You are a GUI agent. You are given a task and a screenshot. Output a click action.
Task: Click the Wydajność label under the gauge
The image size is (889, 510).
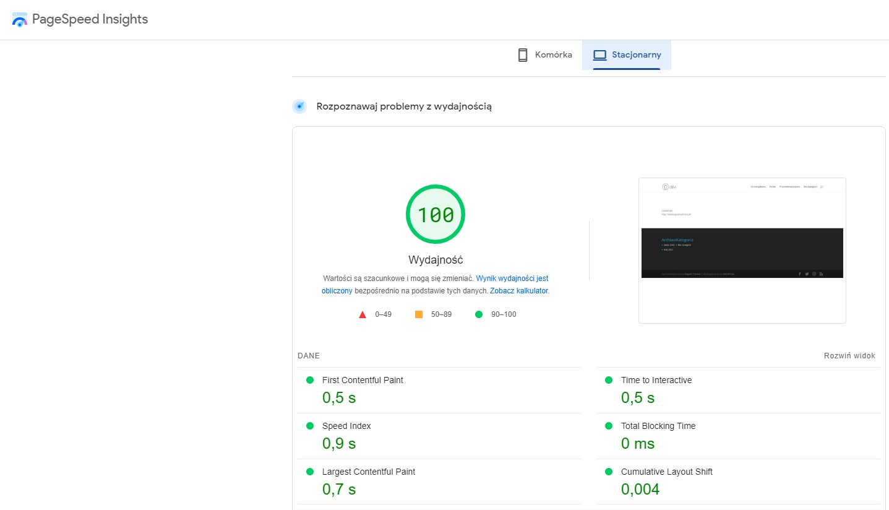click(436, 260)
